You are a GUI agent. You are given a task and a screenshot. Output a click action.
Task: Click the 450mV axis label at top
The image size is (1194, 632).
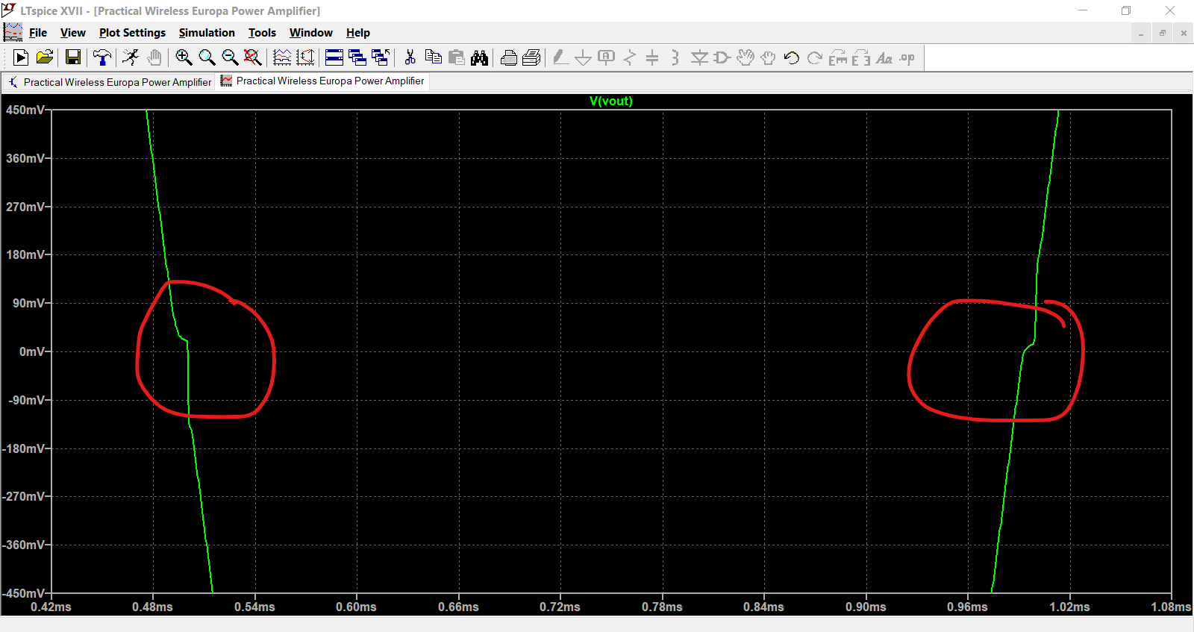(25, 110)
